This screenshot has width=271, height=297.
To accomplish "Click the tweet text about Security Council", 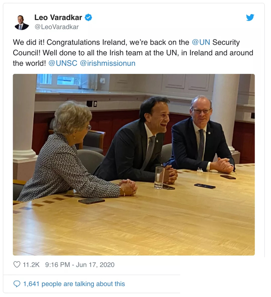I will [133, 53].
